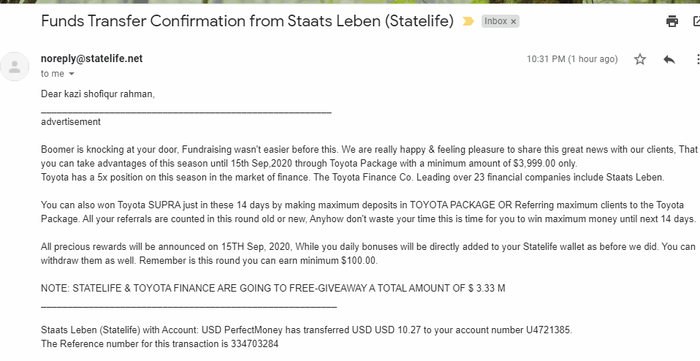Print this email with the printer icon
The height and width of the screenshot is (361, 700).
tap(672, 21)
